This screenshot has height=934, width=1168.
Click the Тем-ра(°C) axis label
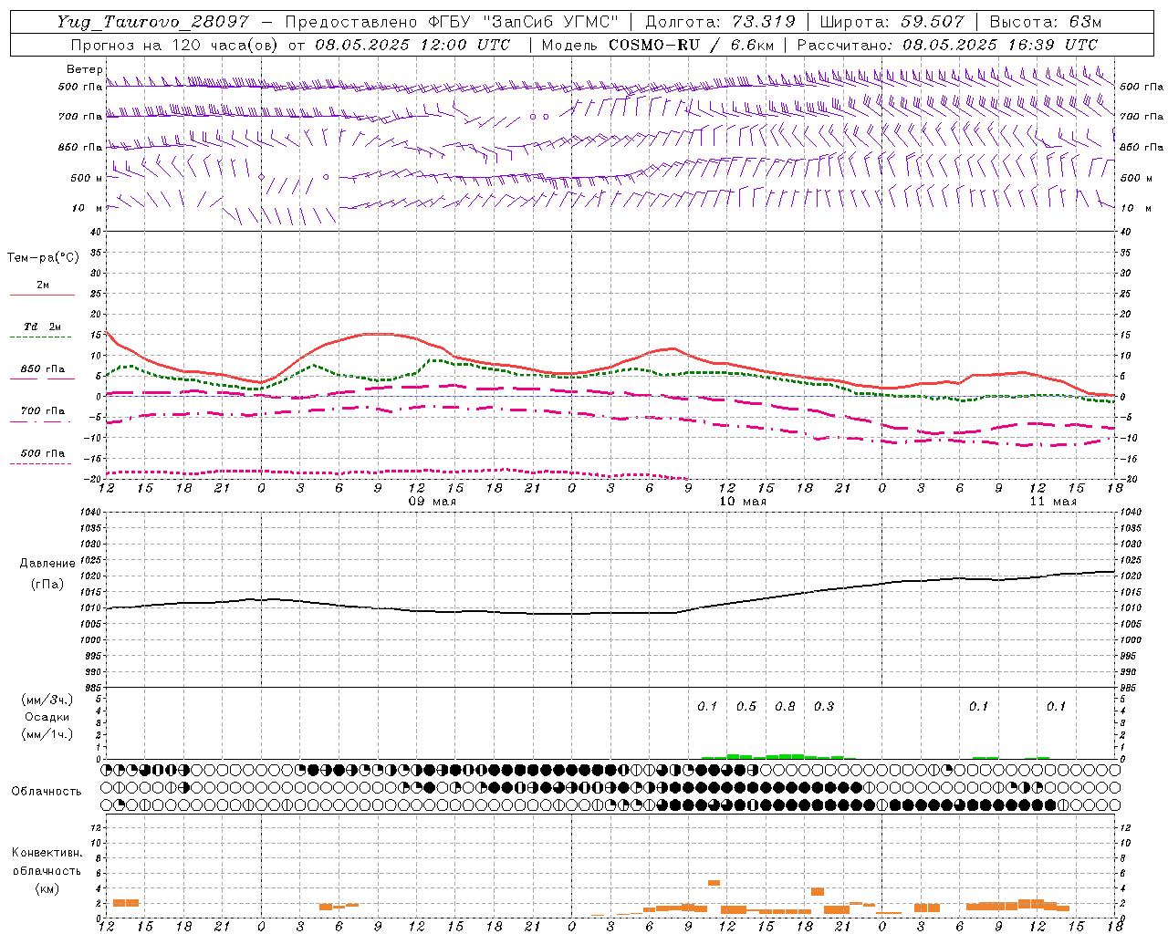(x=43, y=258)
